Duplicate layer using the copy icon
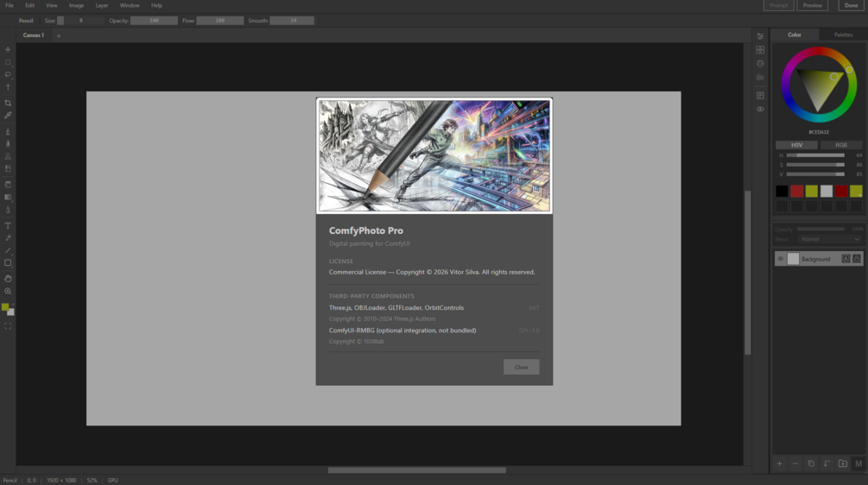 pos(811,463)
